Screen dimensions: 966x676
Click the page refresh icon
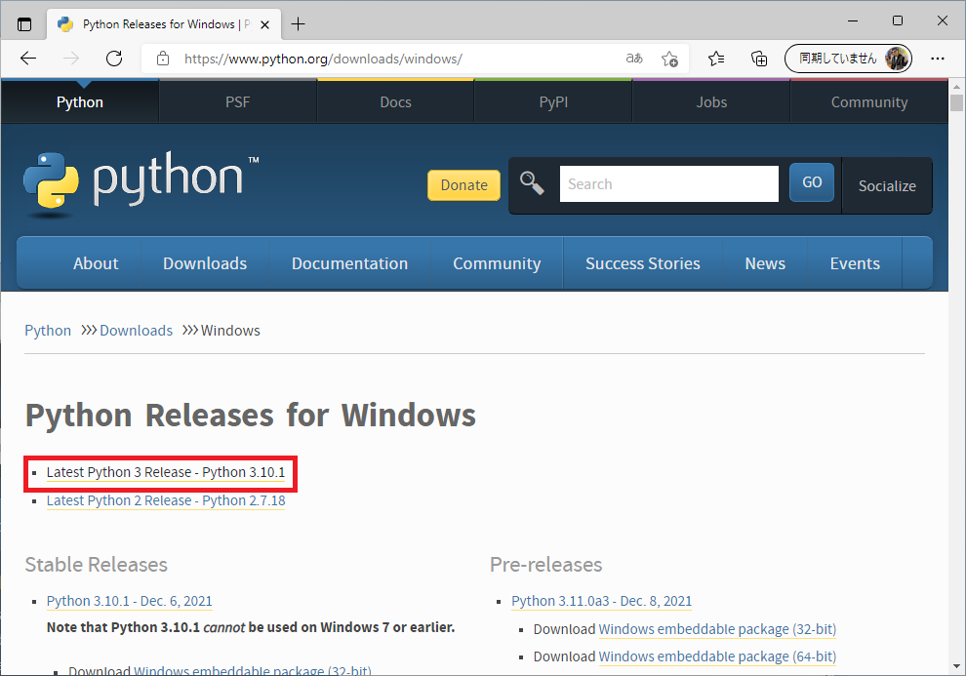(113, 59)
